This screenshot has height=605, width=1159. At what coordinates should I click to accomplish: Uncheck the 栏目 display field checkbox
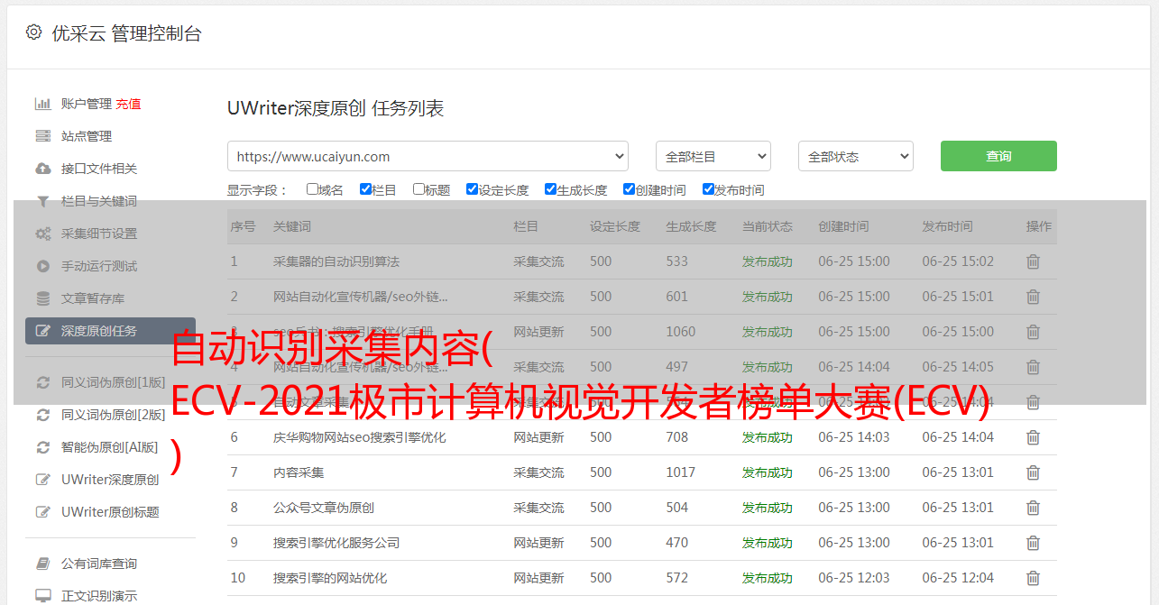365,189
